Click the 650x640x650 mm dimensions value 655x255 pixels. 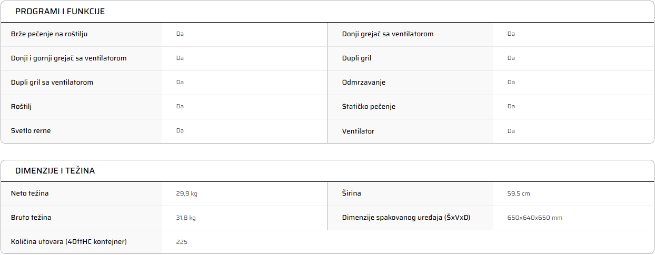[534, 218]
